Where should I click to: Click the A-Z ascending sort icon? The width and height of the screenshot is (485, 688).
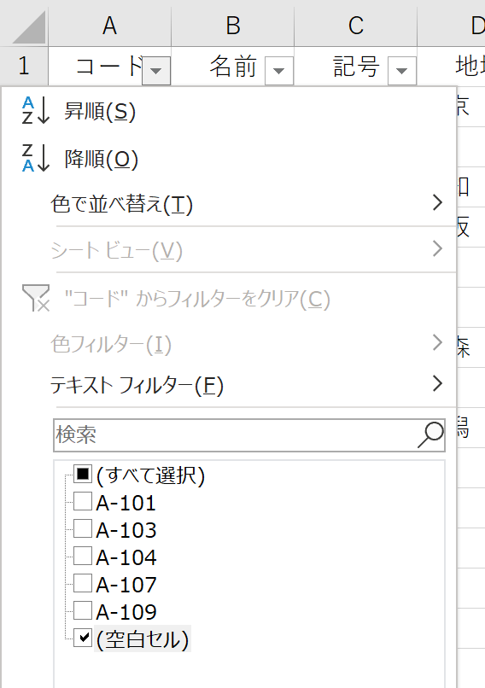point(36,111)
